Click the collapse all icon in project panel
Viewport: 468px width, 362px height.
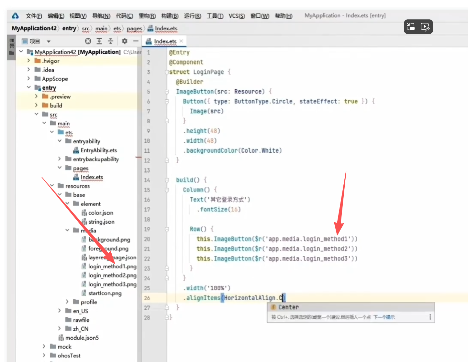[110, 41]
